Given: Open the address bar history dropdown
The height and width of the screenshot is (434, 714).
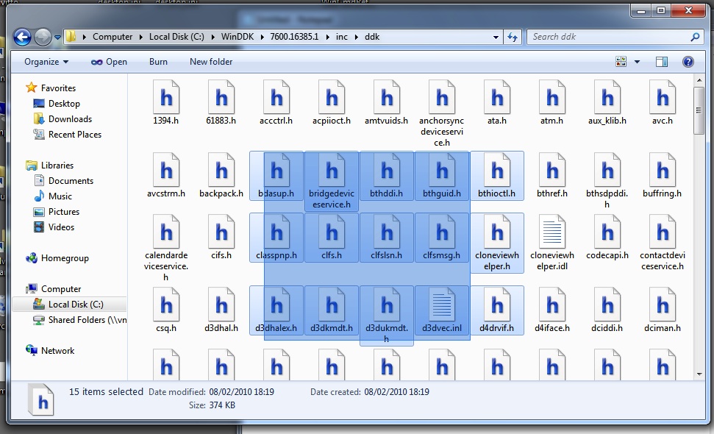Looking at the screenshot, I should pyautogui.click(x=496, y=38).
